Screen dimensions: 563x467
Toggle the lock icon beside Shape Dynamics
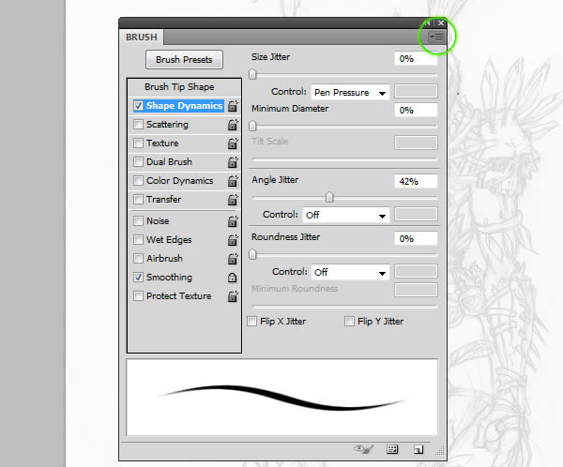click(x=233, y=106)
